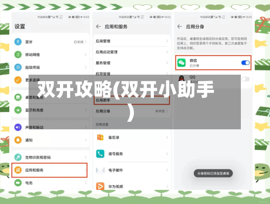This screenshot has height=204, width=270.
Task: Tap the 生物识别和密码 key icon
Action: click(x=18, y=157)
